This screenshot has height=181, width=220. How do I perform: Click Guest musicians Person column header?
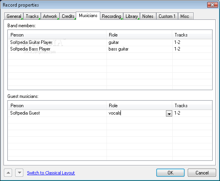coord(57,105)
